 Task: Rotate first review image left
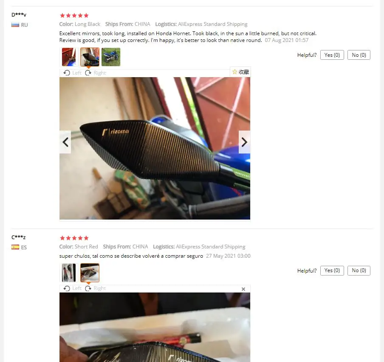point(72,73)
